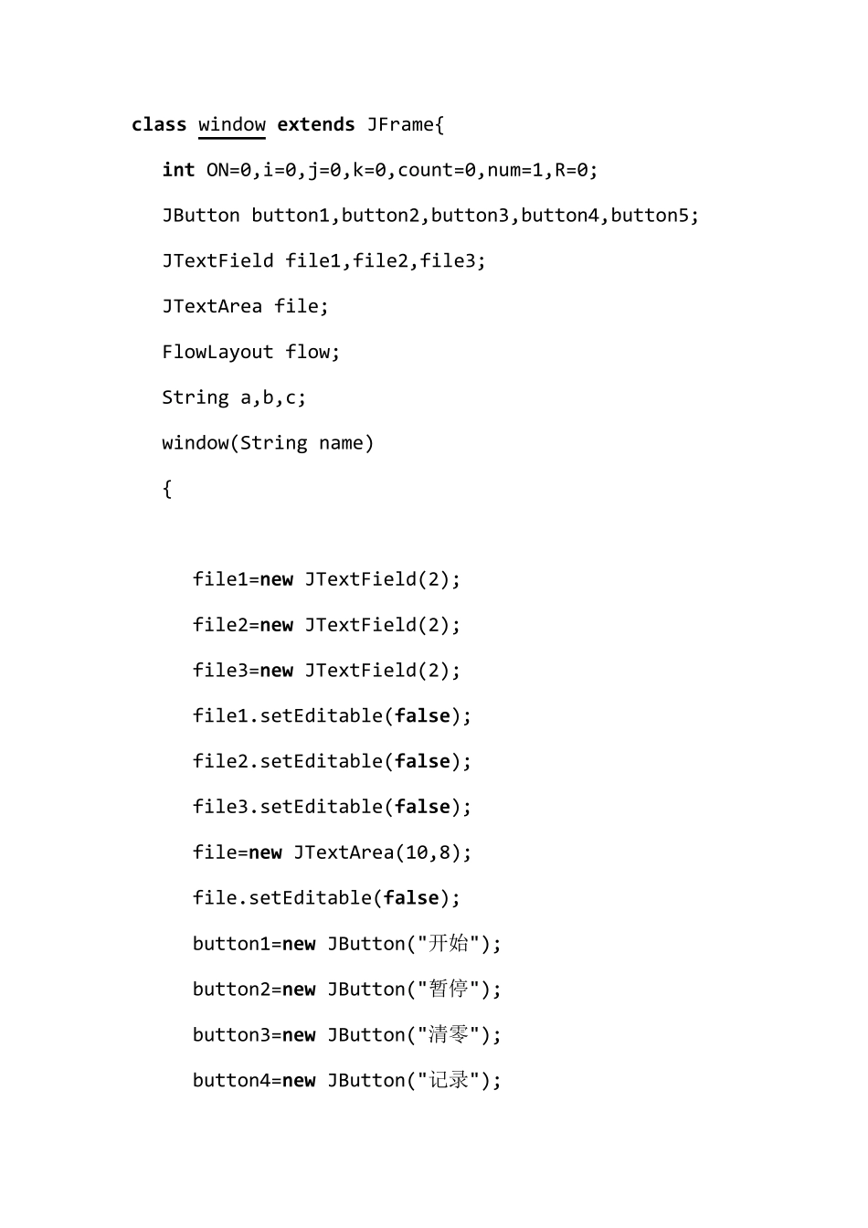Click the "JFrame{" text
868x1228 pixels.
coord(406,125)
